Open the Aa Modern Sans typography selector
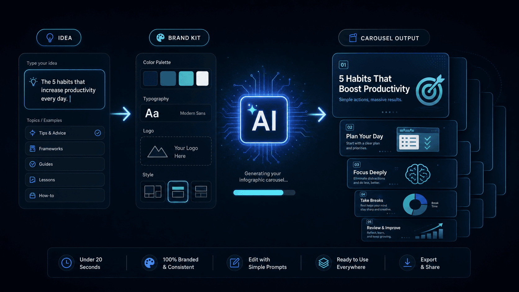 [176, 113]
